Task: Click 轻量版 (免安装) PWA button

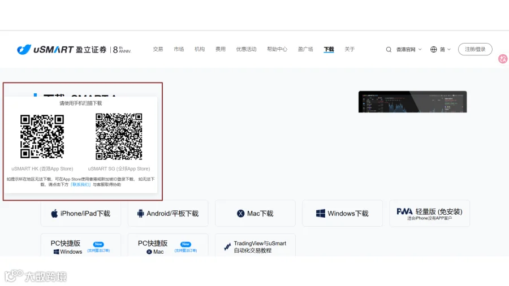Action: tap(430, 213)
